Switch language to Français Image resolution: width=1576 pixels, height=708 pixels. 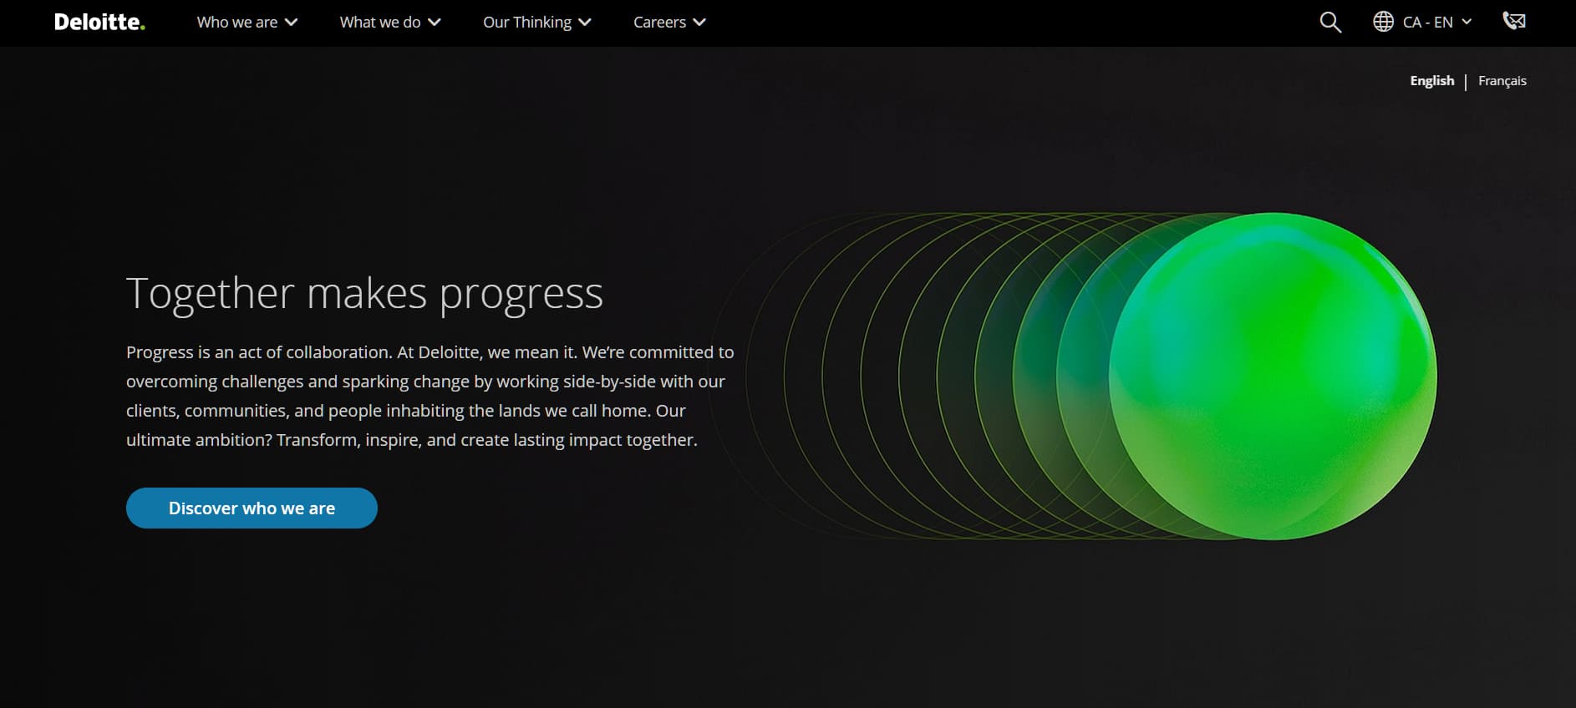coord(1502,81)
